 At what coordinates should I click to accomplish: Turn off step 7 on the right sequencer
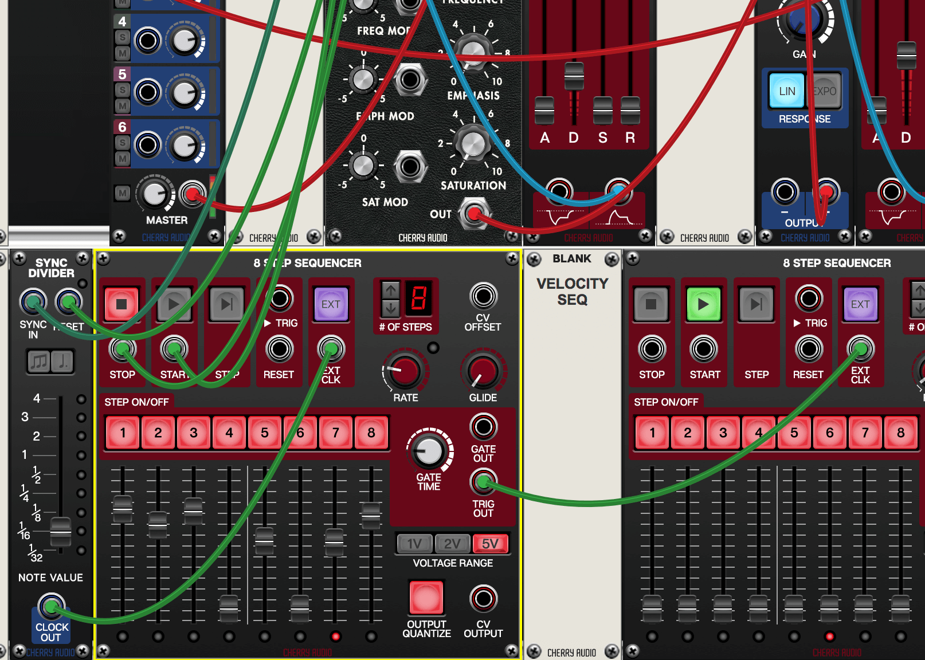pos(865,433)
